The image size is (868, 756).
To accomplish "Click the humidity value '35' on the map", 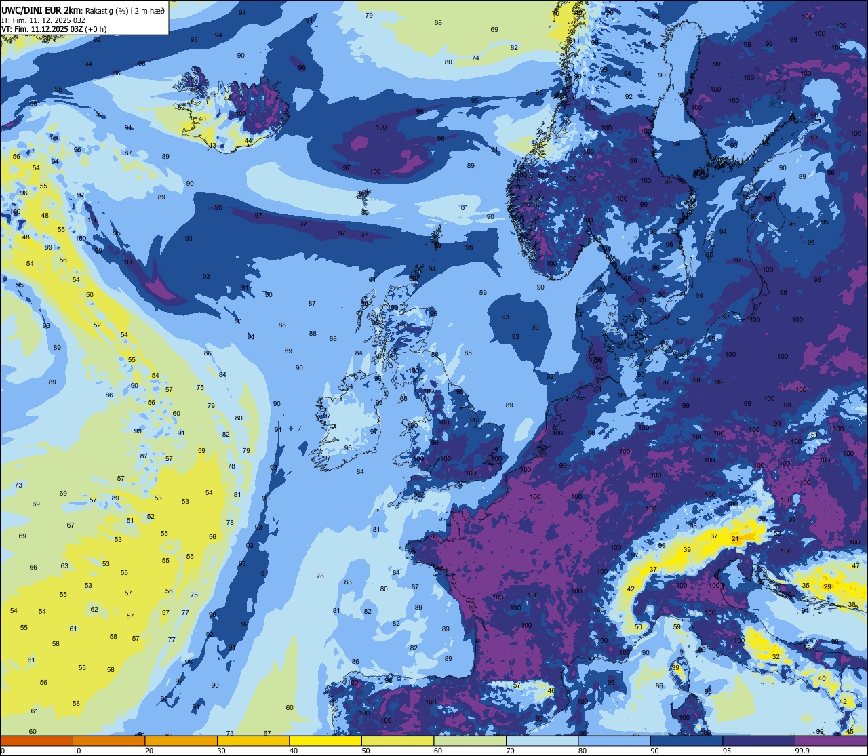I will point(806,585).
